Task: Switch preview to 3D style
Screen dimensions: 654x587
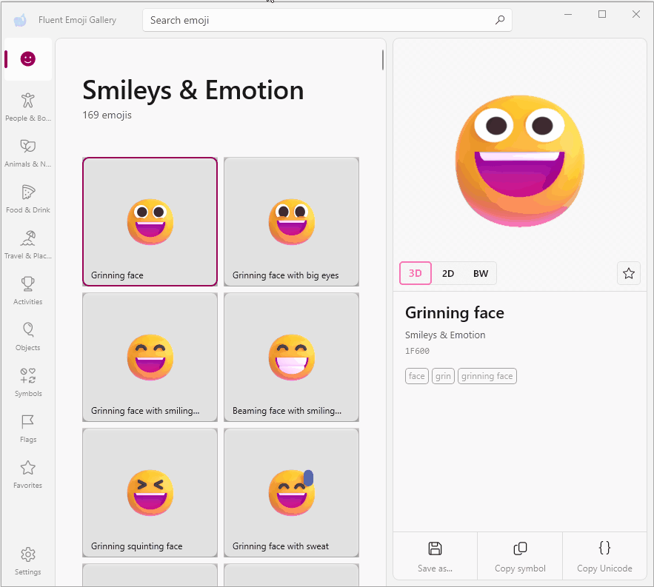Action: coord(415,273)
